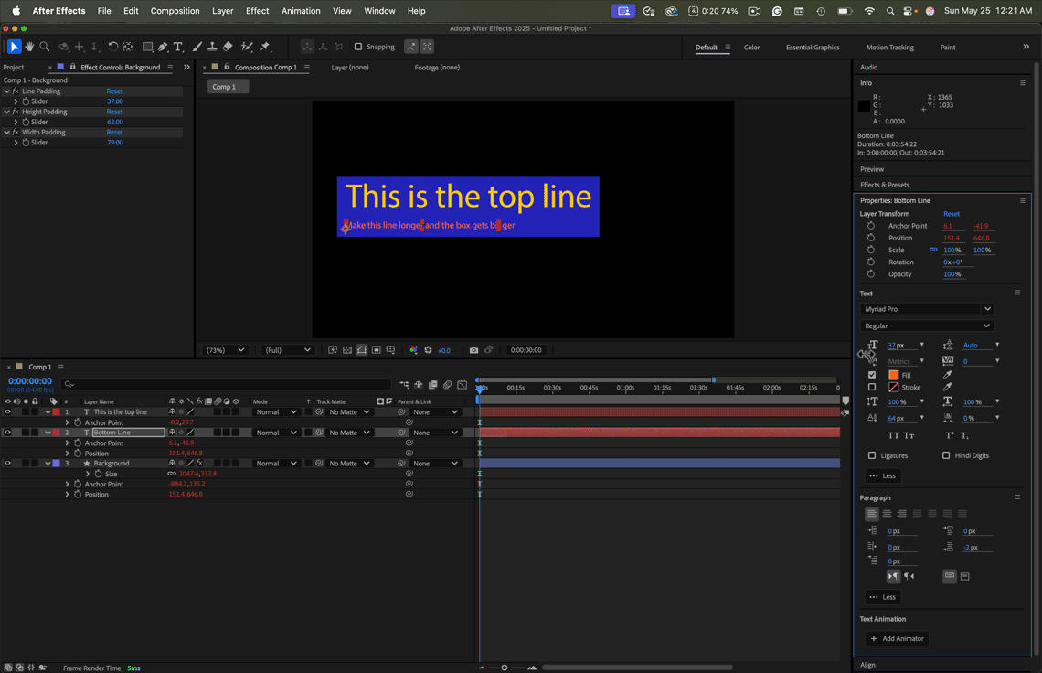Switch to the Essential Graphics workspace
The image size is (1042, 673).
(812, 48)
